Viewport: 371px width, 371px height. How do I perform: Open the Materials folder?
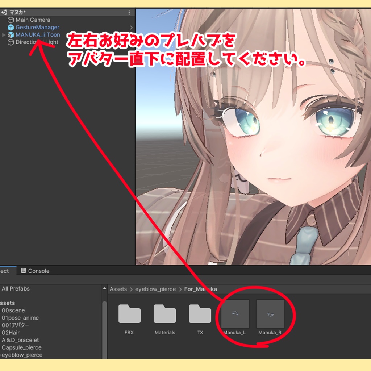pos(165,314)
